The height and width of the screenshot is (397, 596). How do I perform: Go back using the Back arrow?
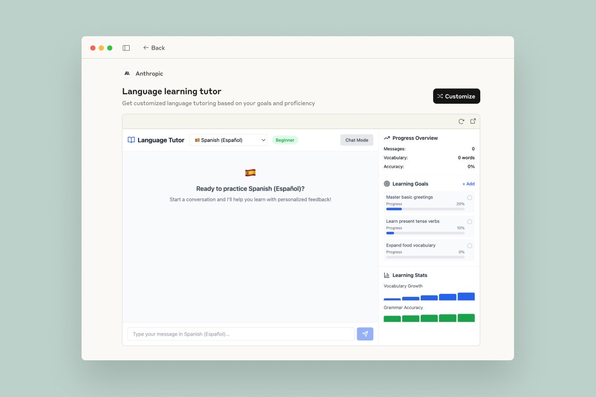coord(154,48)
